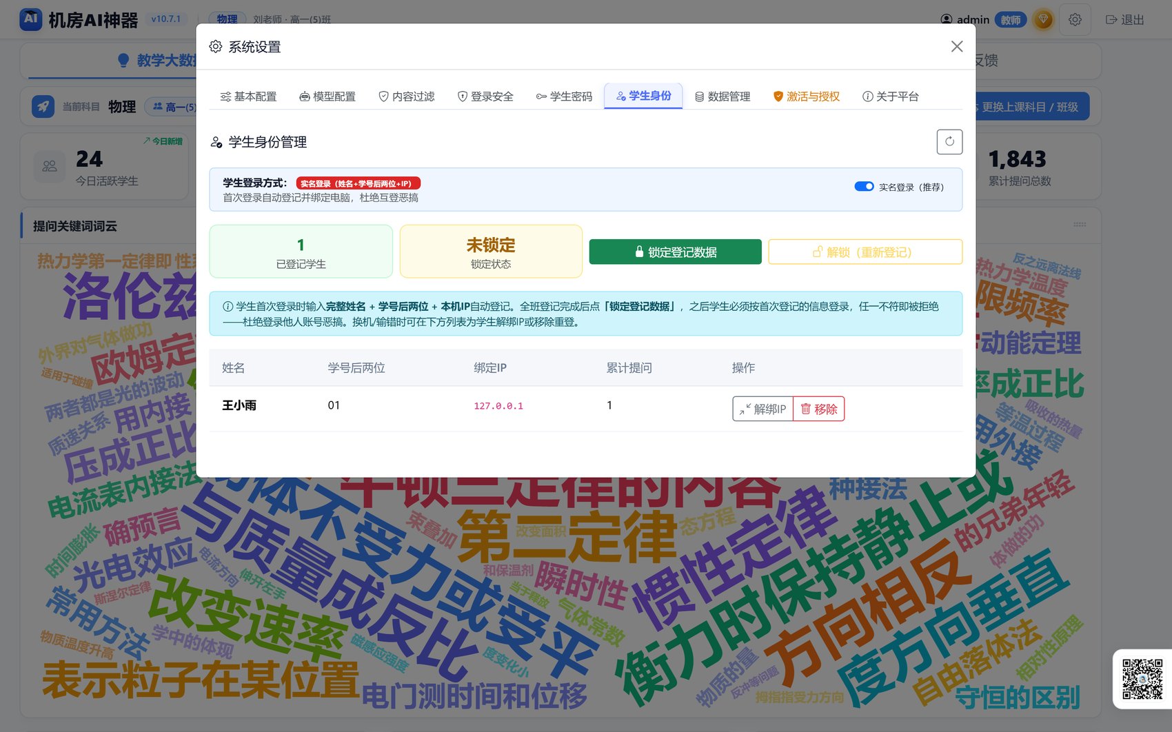This screenshot has width=1172, height=732.
Task: Click the 今日活跃学生 people icon
Action: coord(50,167)
